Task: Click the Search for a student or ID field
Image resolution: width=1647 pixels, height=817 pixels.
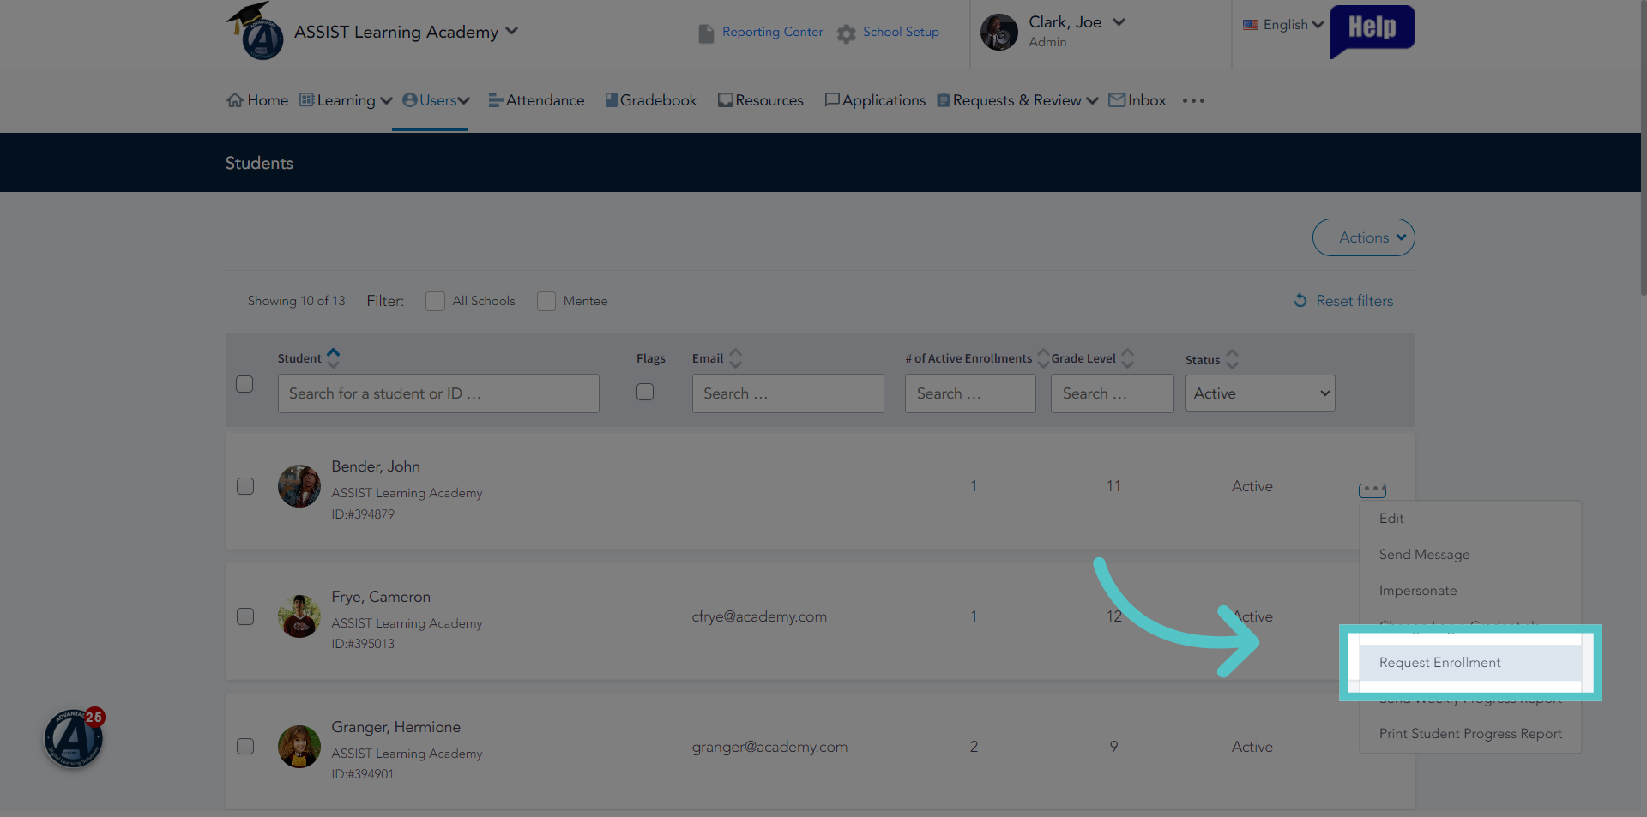Action: 438,393
